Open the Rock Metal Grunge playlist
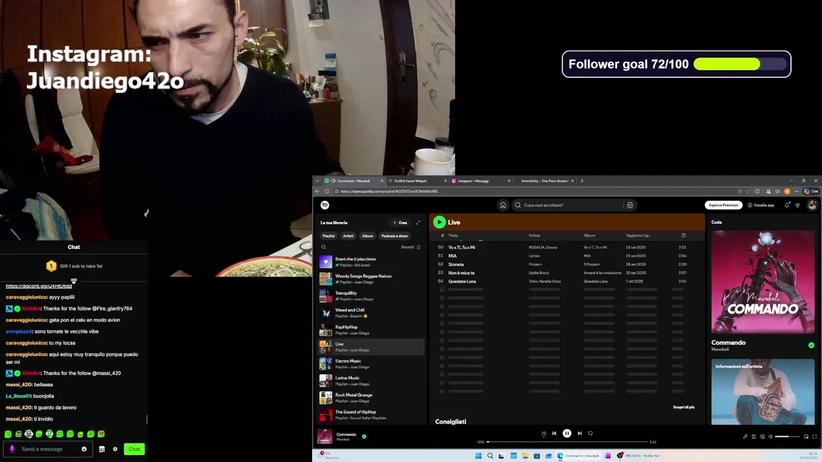 (371, 398)
